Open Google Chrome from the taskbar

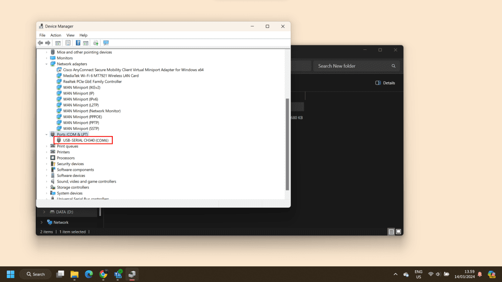pos(103,274)
